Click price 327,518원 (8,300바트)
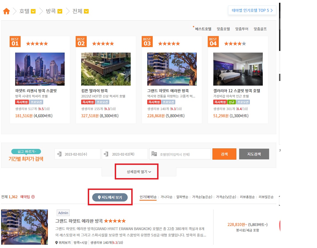The width and height of the screenshot is (317, 248). coord(100,116)
